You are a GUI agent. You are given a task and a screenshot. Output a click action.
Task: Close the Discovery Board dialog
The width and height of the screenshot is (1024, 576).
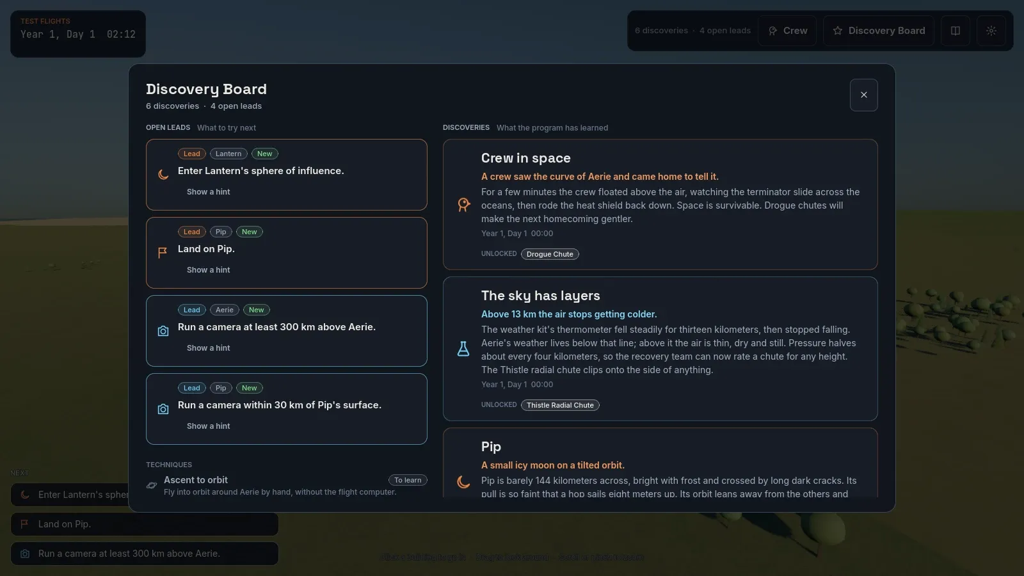click(864, 95)
